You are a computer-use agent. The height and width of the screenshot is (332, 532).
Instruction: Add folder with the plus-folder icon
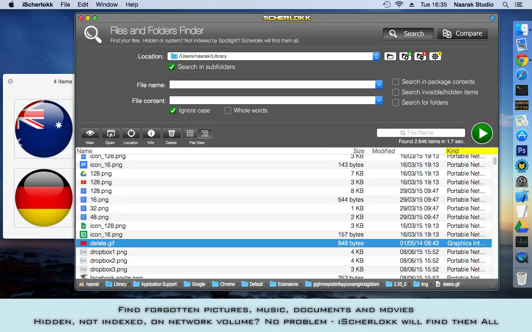click(405, 56)
